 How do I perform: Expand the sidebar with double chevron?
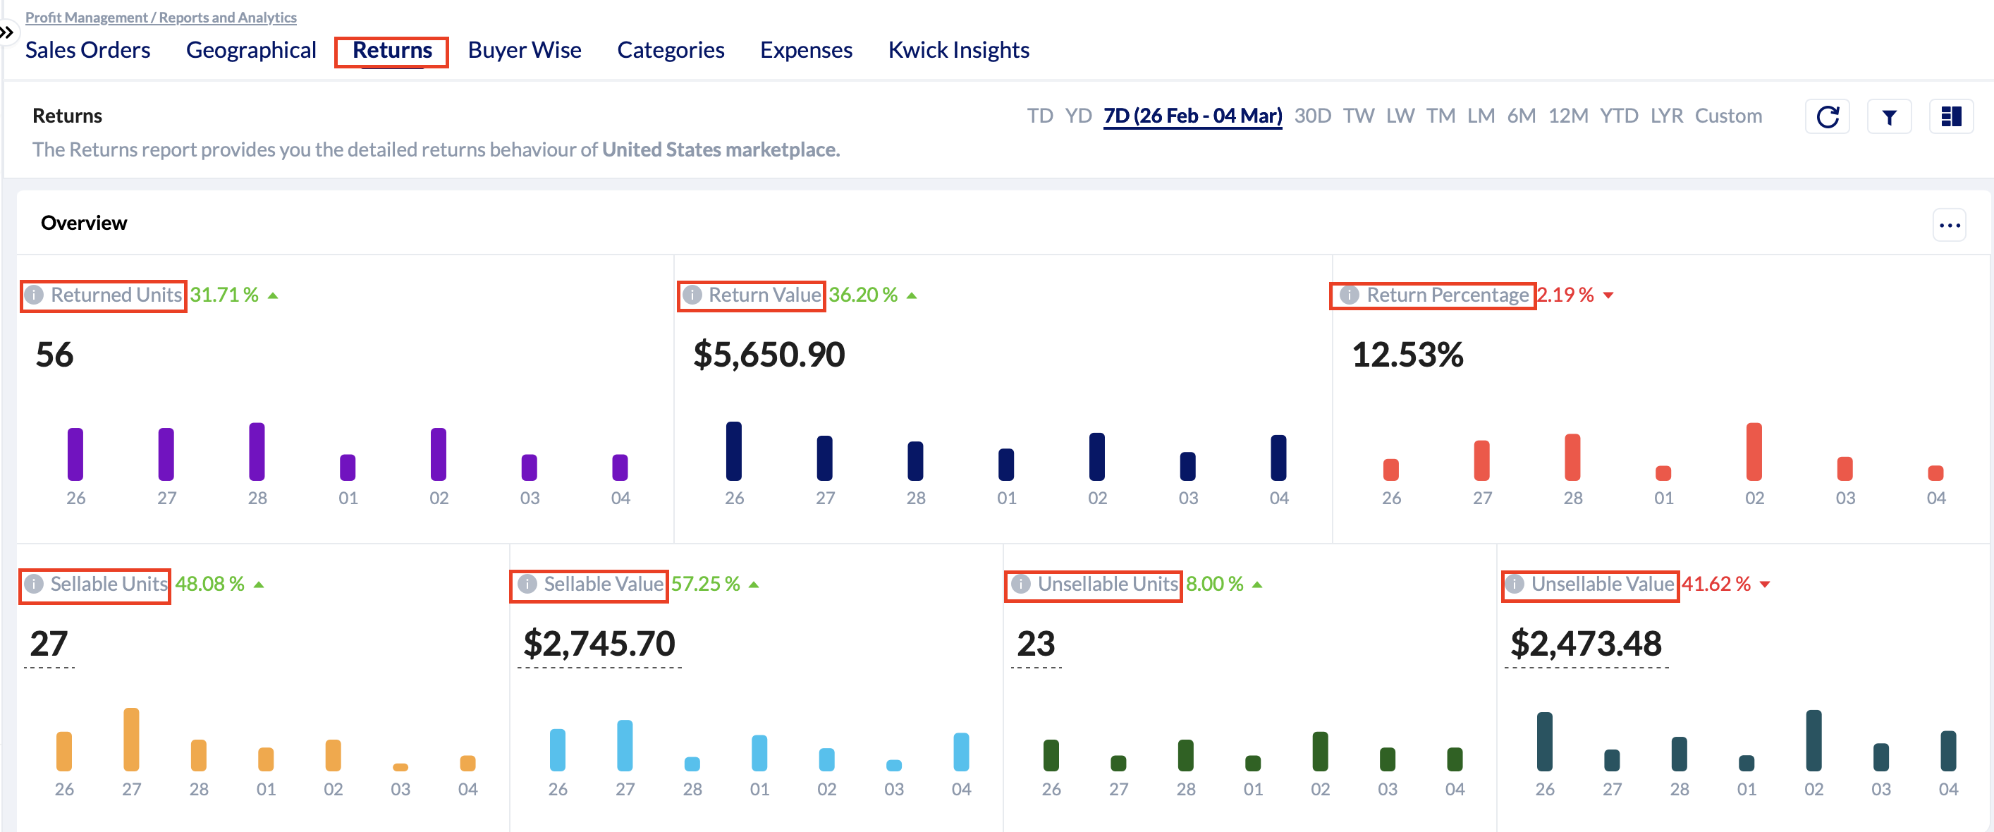point(6,32)
